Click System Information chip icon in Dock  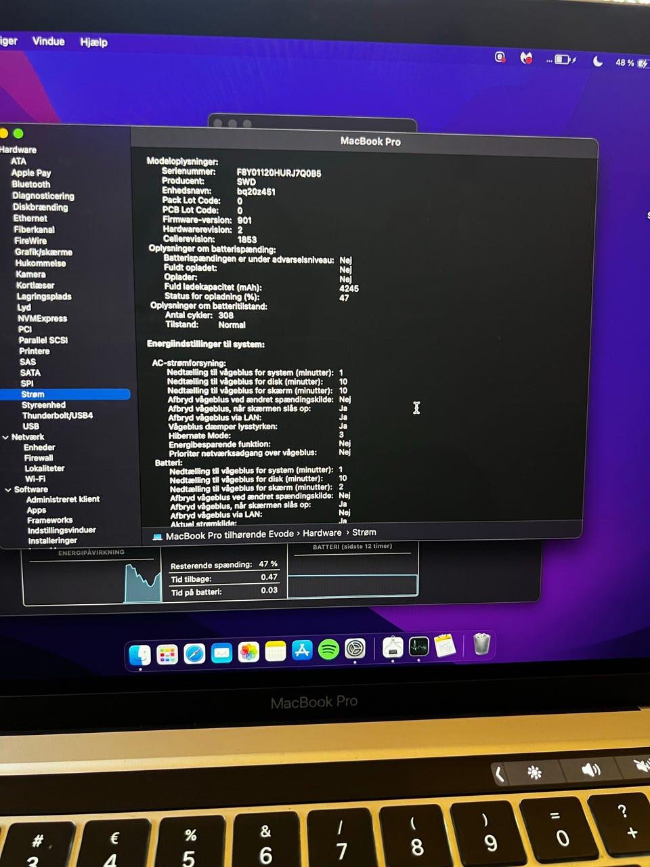coord(393,648)
